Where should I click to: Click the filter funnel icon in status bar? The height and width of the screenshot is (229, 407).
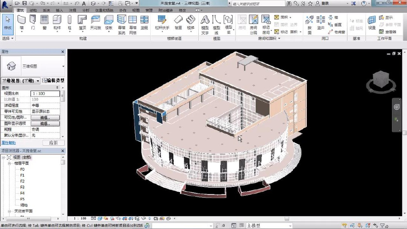tap(383, 226)
